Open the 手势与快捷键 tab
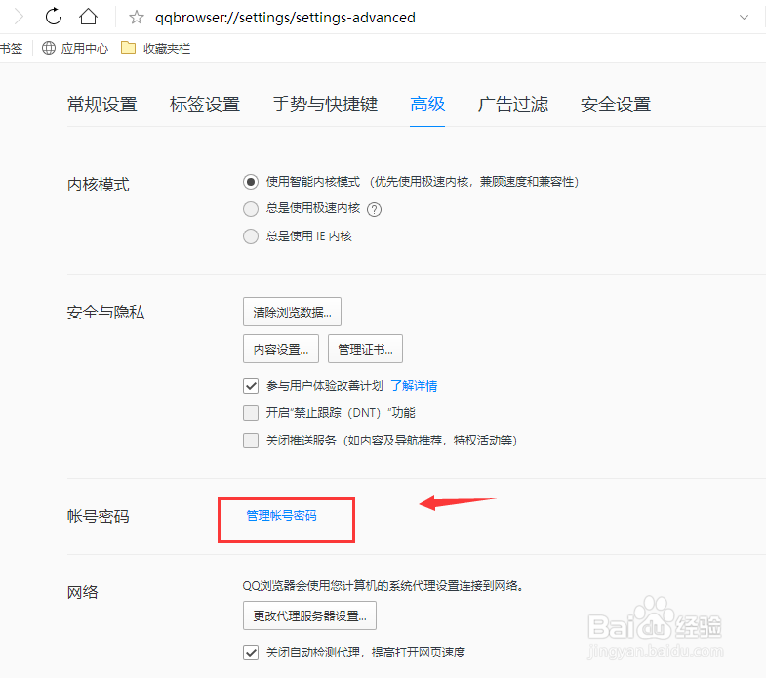This screenshot has height=678, width=766. 325,105
